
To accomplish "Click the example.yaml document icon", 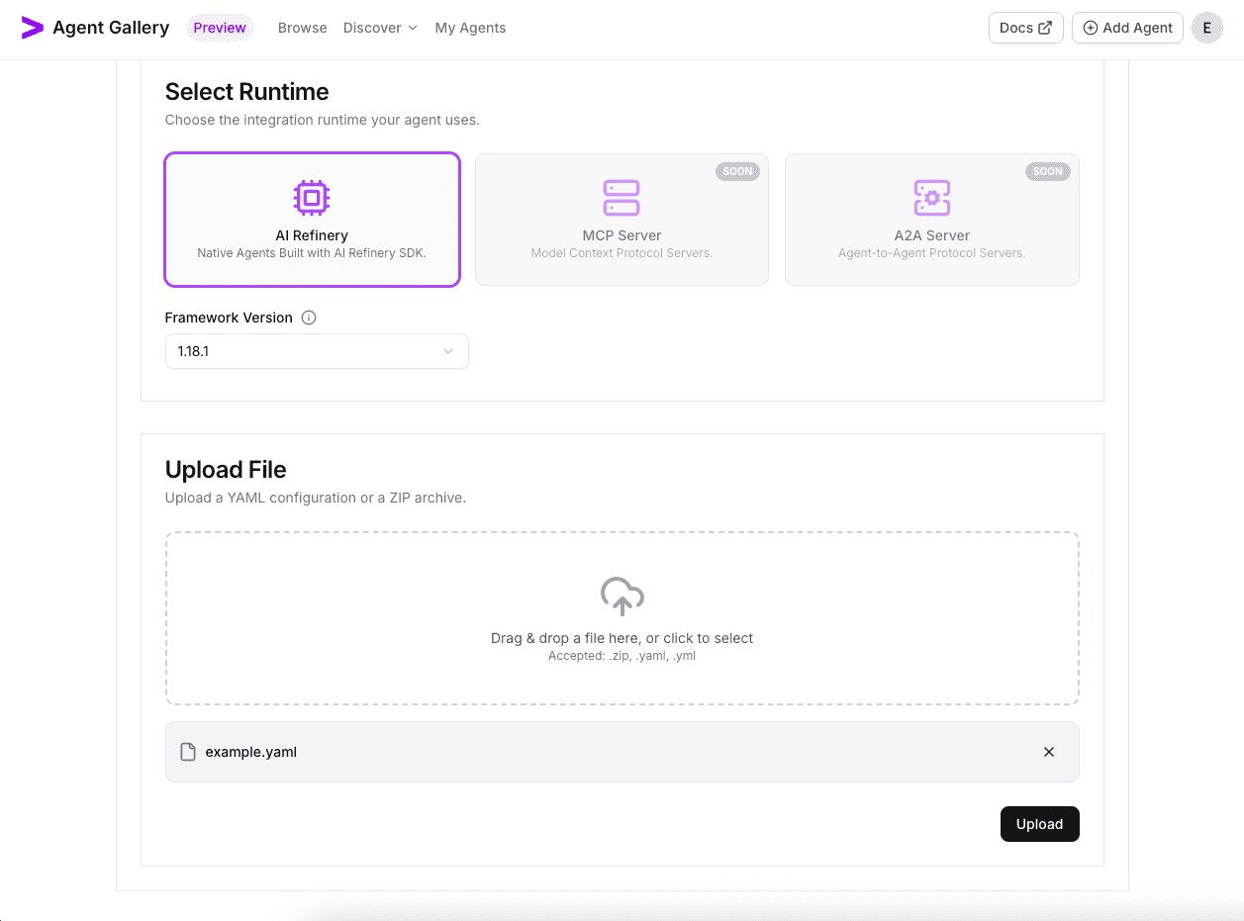I will point(188,752).
